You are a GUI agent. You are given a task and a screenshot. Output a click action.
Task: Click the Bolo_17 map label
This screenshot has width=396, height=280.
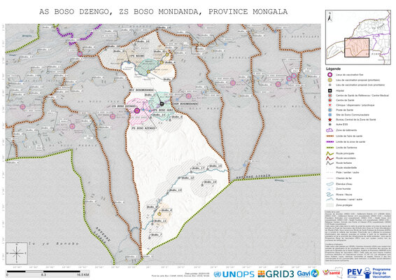pyautogui.click(x=198, y=168)
